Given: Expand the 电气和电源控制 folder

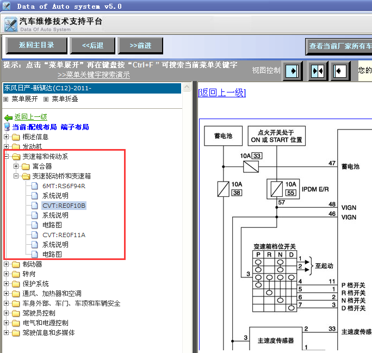Looking at the screenshot, I should tap(7, 323).
